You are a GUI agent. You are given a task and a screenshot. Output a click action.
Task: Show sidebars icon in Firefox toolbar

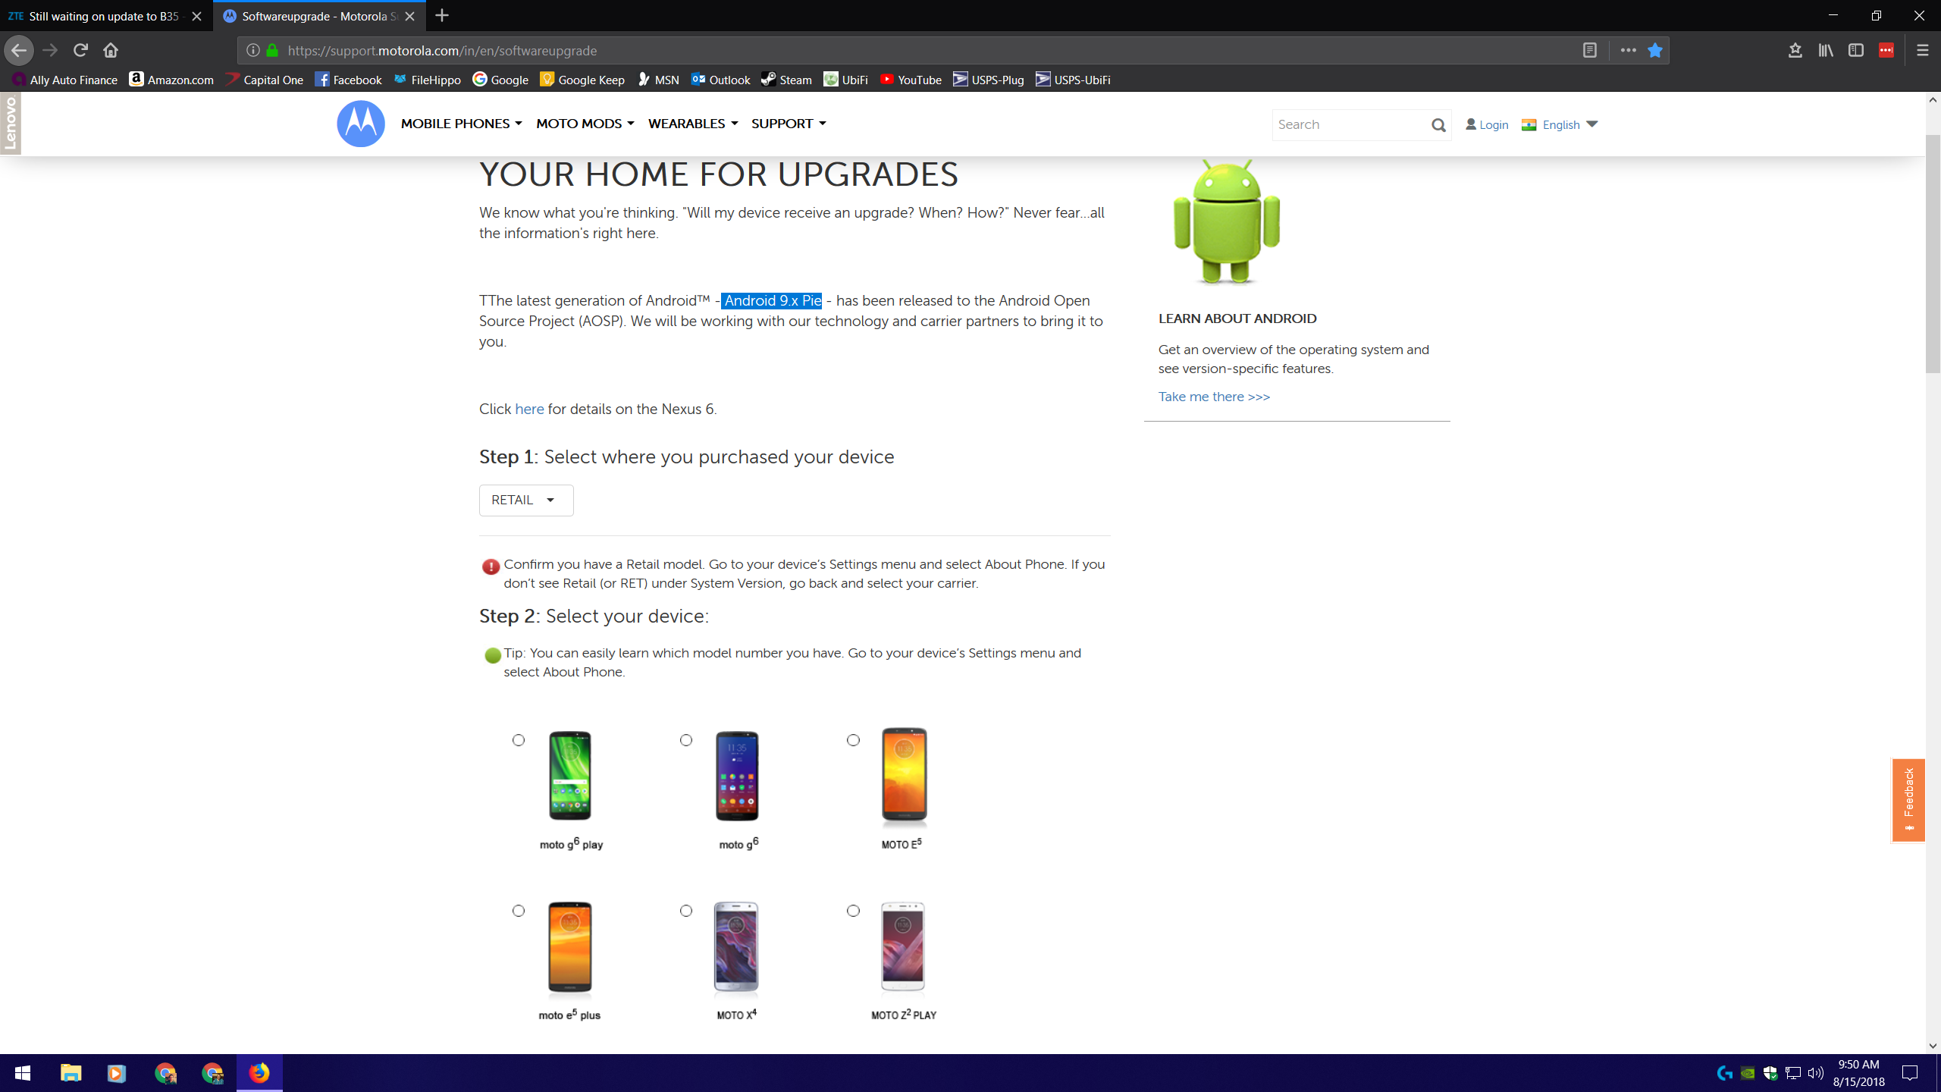[x=1856, y=50]
